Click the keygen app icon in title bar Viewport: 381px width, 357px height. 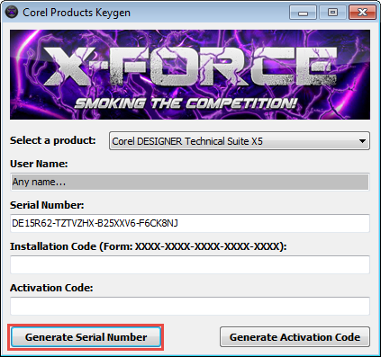pos(12,13)
